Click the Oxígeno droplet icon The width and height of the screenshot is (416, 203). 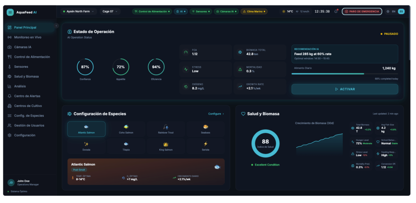[x=186, y=87]
